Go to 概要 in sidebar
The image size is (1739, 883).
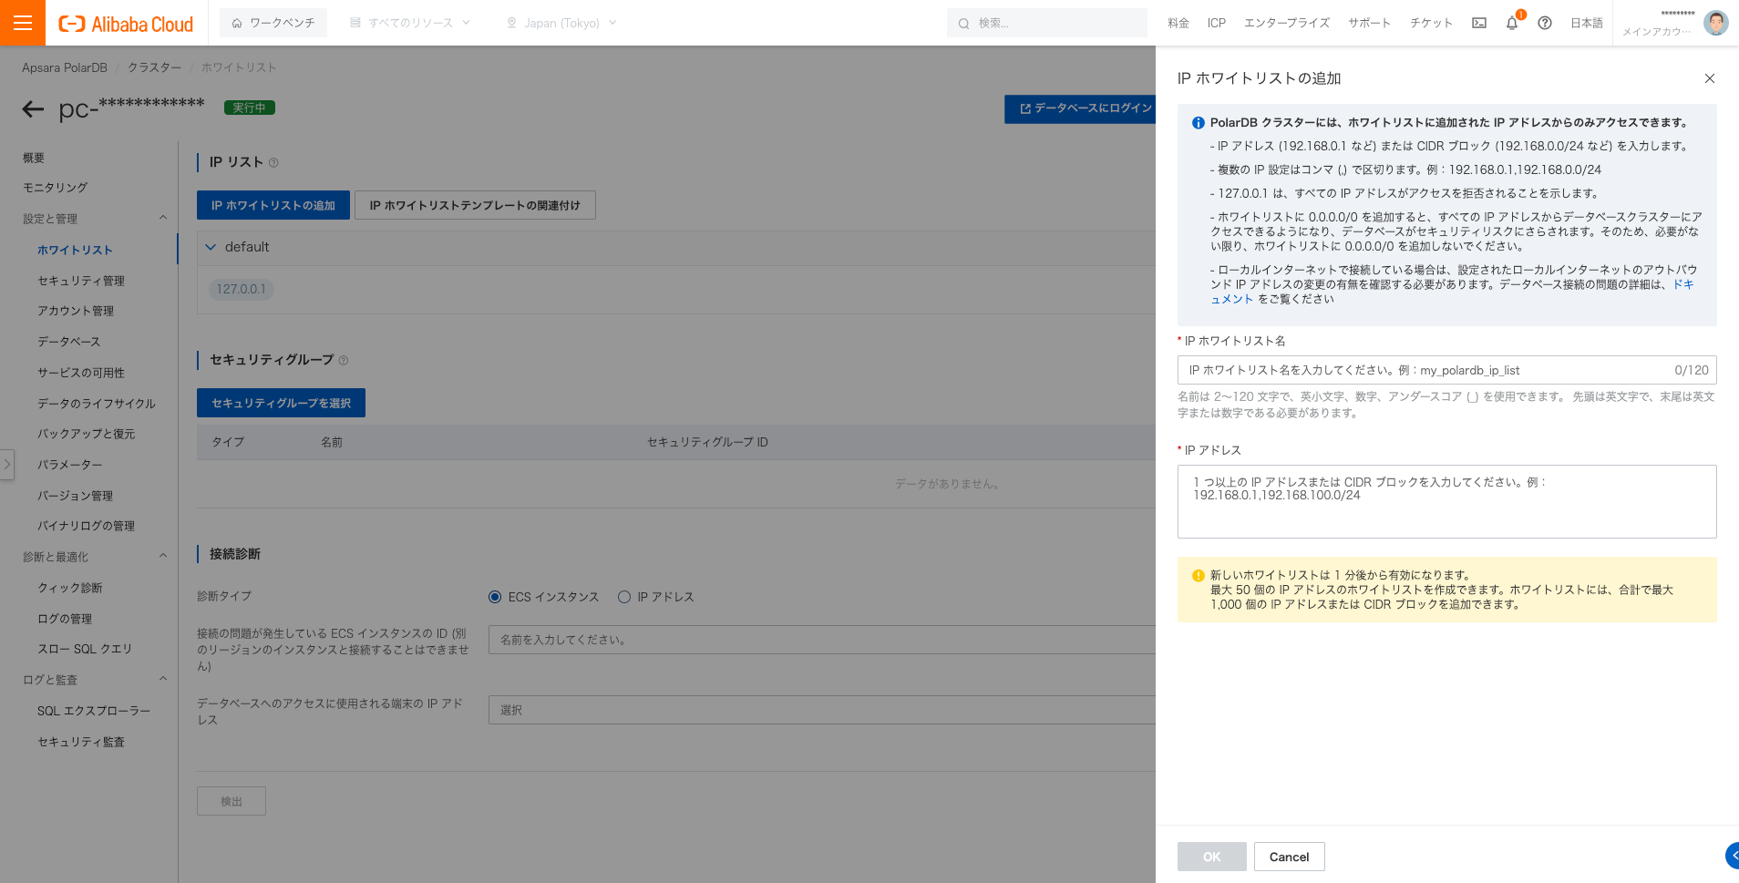pyautogui.click(x=34, y=158)
